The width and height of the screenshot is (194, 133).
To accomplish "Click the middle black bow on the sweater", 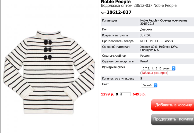I will click(x=48, y=50).
